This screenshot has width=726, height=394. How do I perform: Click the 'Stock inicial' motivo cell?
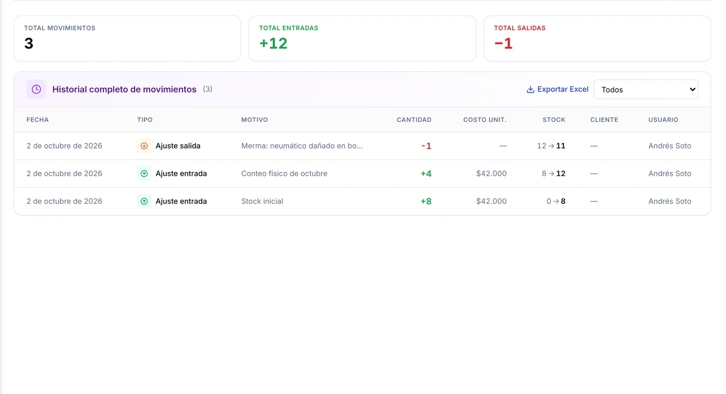click(x=262, y=201)
